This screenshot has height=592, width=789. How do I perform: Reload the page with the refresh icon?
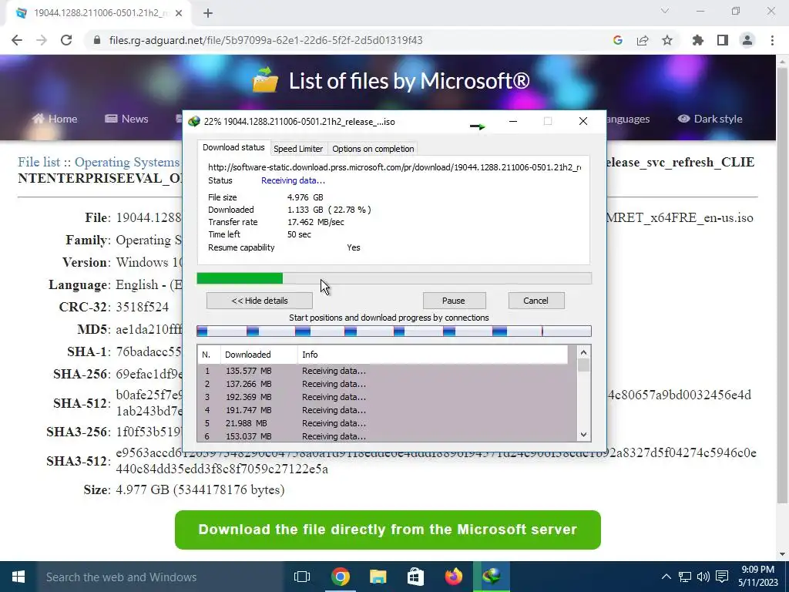coord(66,40)
